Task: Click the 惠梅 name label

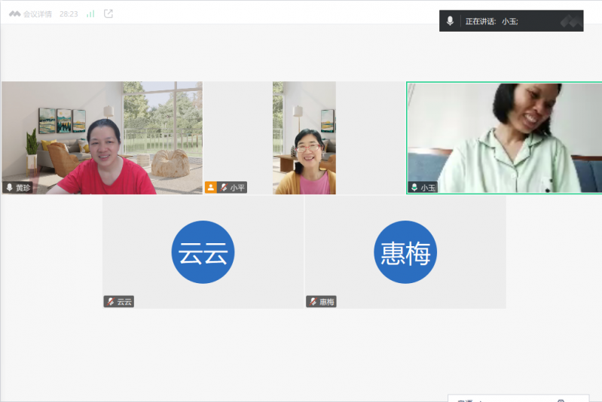Action: pos(326,301)
